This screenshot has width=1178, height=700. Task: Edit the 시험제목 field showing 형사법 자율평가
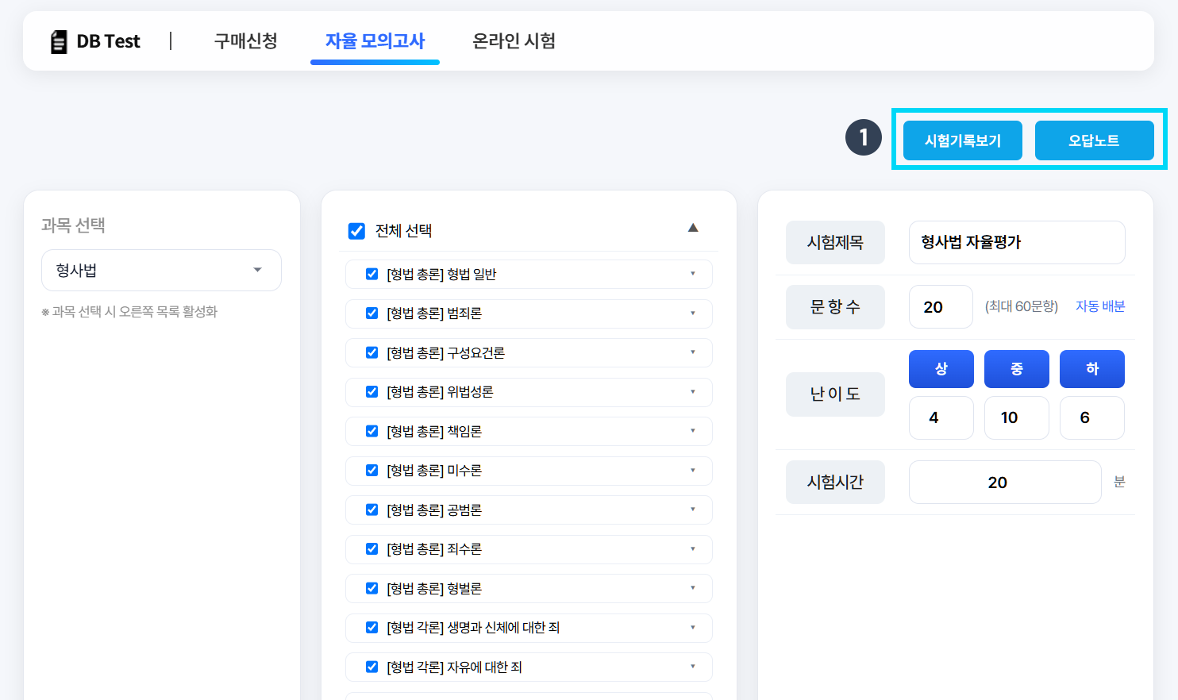(x=1017, y=242)
